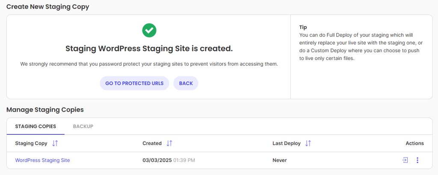
Task: Switch to the Backup tab
Action: click(x=83, y=126)
